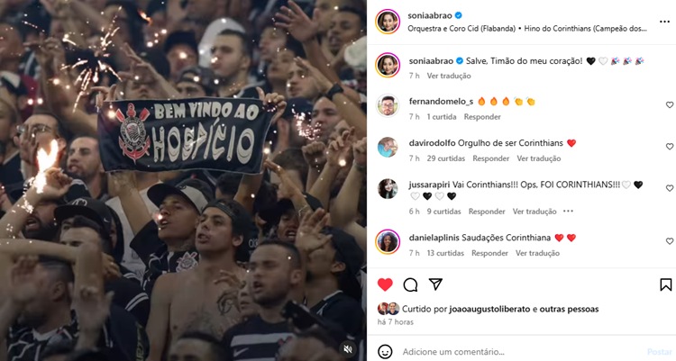The width and height of the screenshot is (676, 361).
Task: Like jussarapiri comment heart
Action: pos(669,188)
